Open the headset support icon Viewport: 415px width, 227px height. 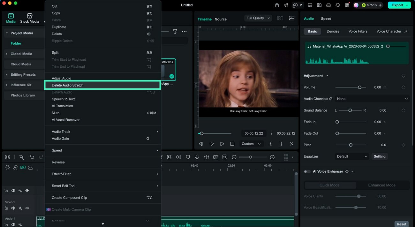[x=338, y=5]
